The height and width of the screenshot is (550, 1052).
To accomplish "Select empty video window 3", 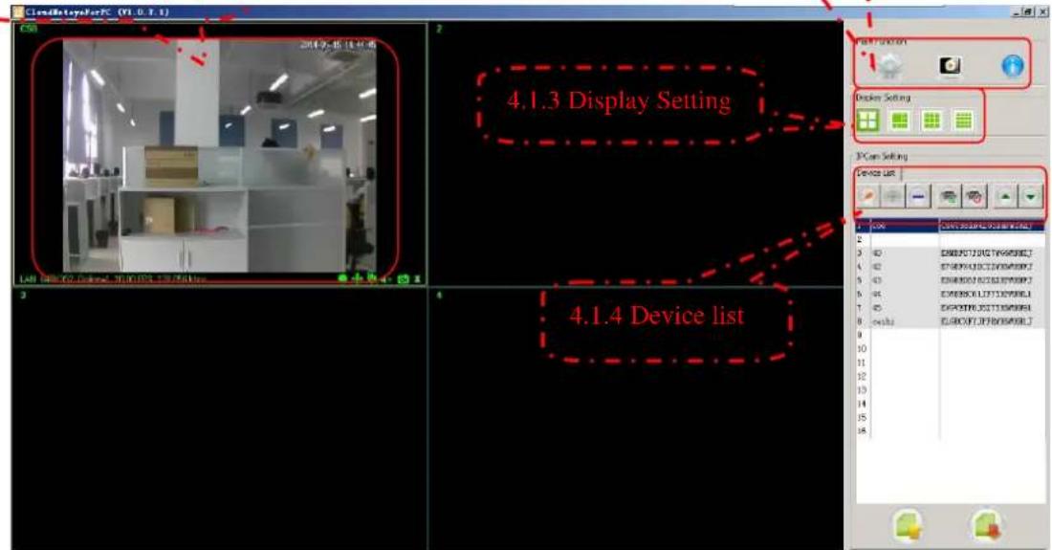I will click(219, 419).
